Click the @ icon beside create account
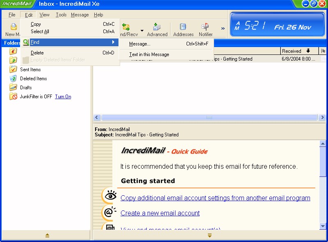 (109, 213)
